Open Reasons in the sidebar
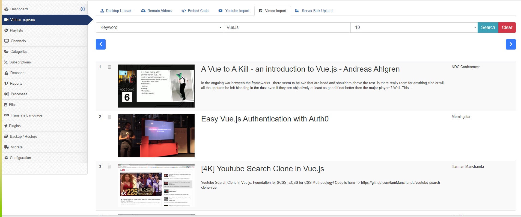This screenshot has height=217, width=521. coord(45,73)
